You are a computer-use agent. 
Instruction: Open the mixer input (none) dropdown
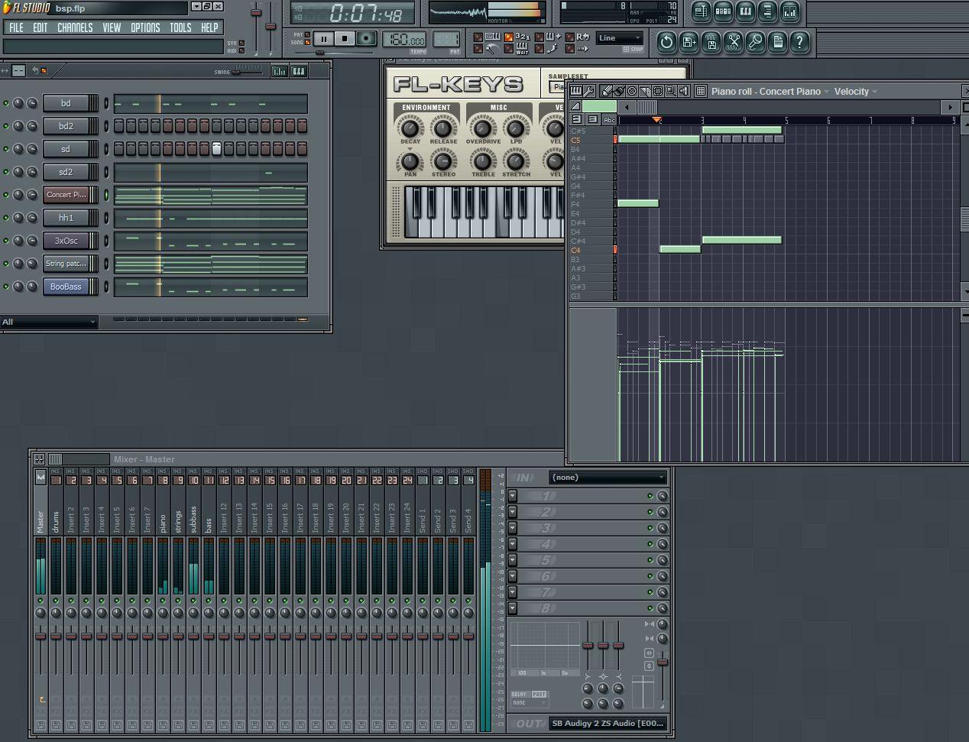[608, 478]
